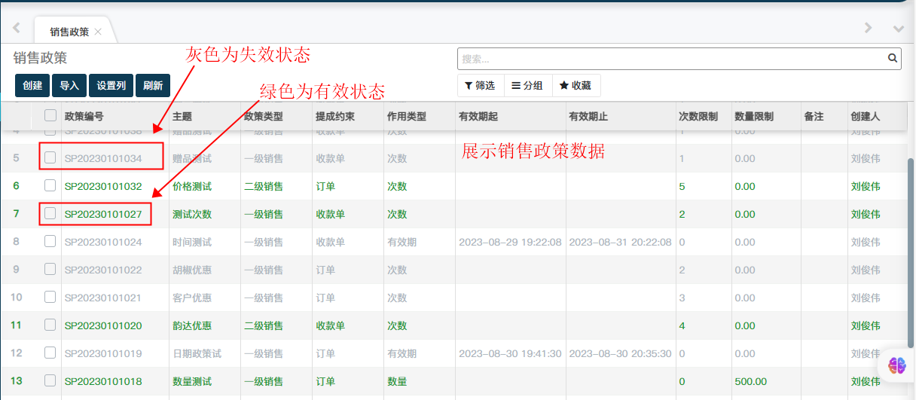Click the search magnifier icon
Image resolution: width=916 pixels, height=400 pixels.
[893, 58]
